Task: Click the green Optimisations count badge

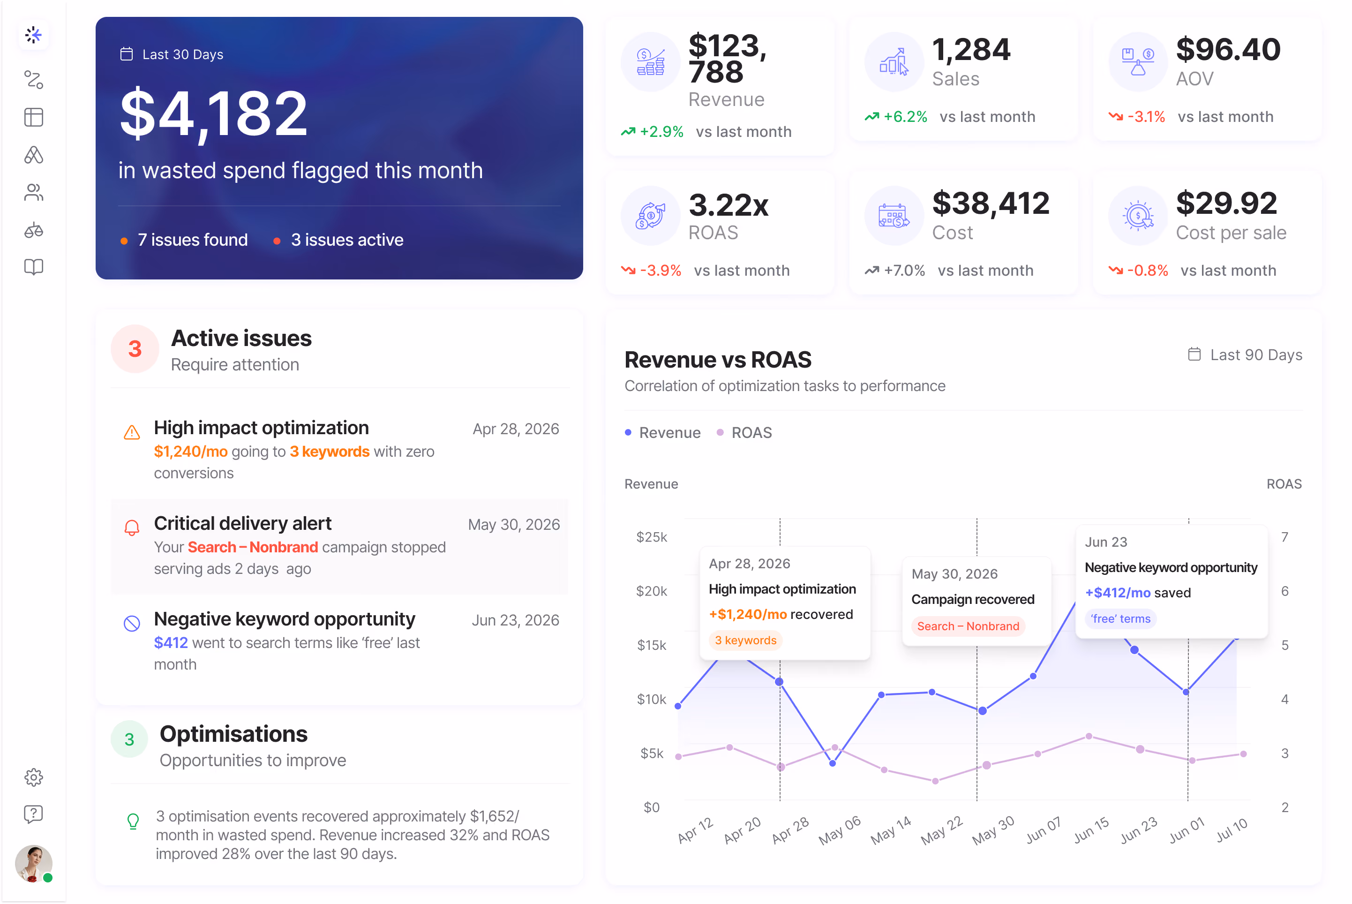Action: (129, 739)
